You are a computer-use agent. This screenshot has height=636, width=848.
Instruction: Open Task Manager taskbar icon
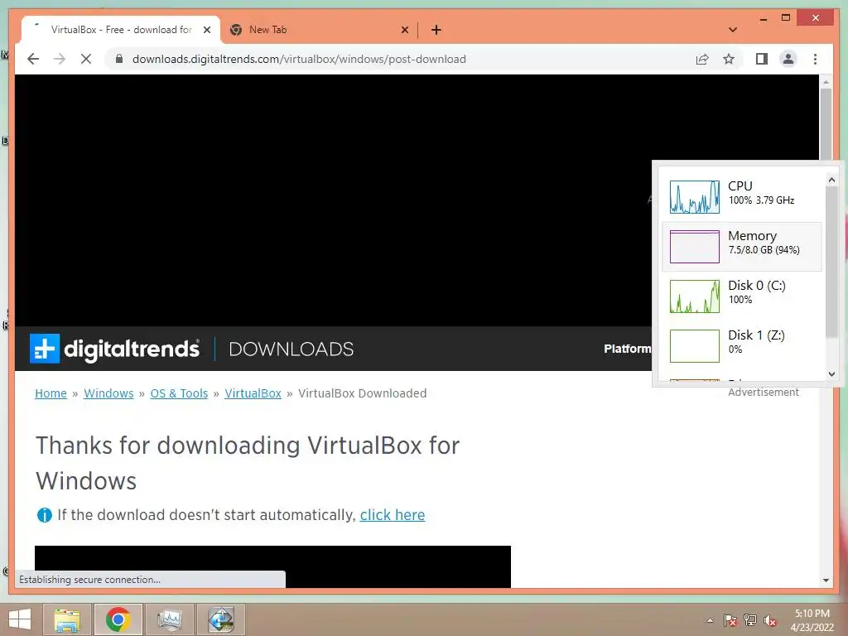coord(169,619)
